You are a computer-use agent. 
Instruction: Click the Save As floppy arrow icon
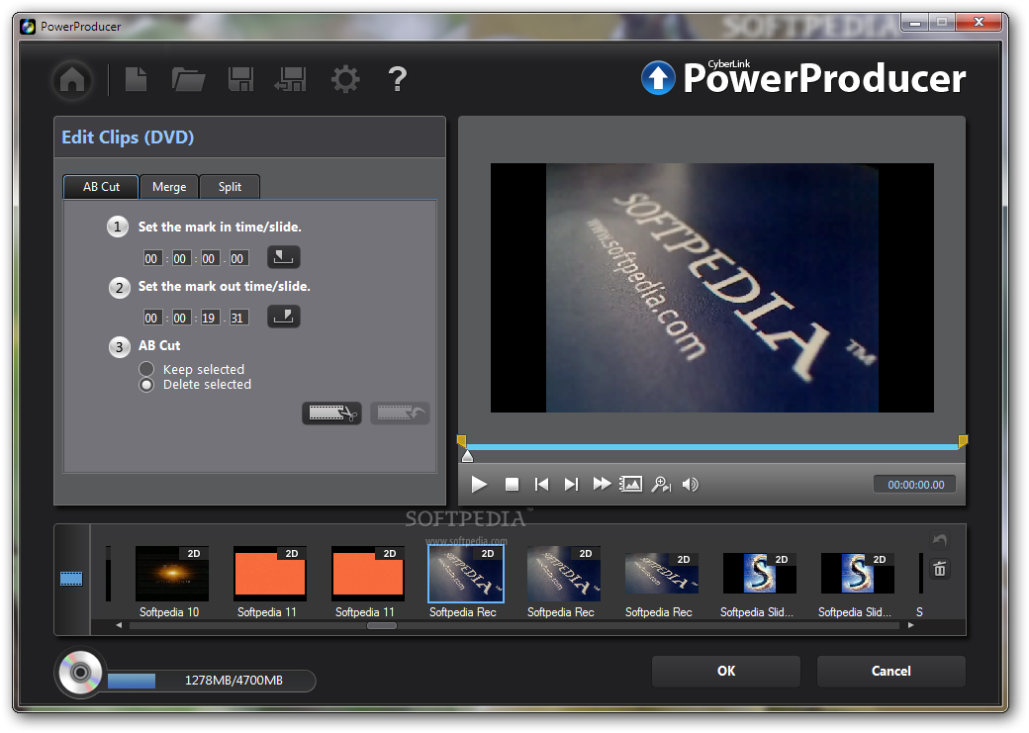pyautogui.click(x=291, y=79)
